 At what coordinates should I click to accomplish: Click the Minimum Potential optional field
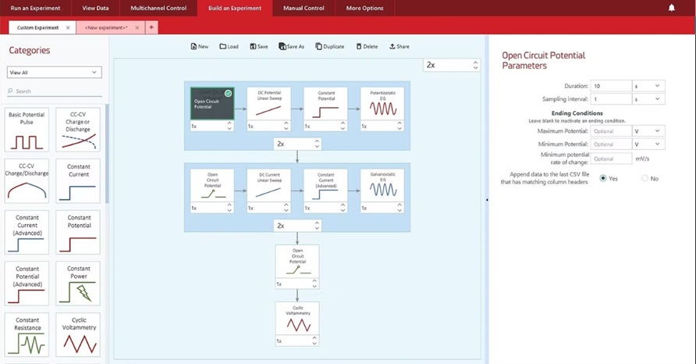point(611,144)
